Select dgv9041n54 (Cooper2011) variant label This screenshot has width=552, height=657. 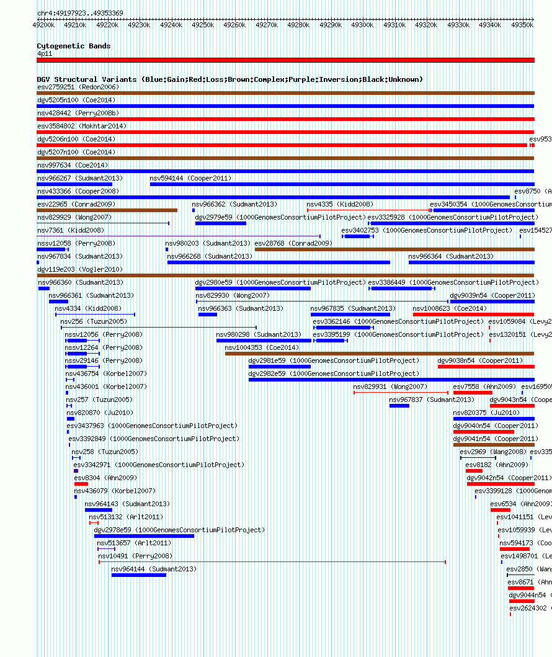click(x=496, y=438)
